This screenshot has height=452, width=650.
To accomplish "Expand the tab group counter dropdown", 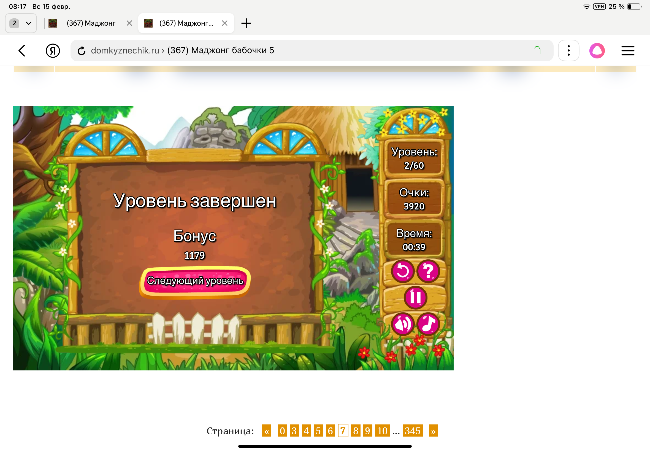I will coord(21,23).
